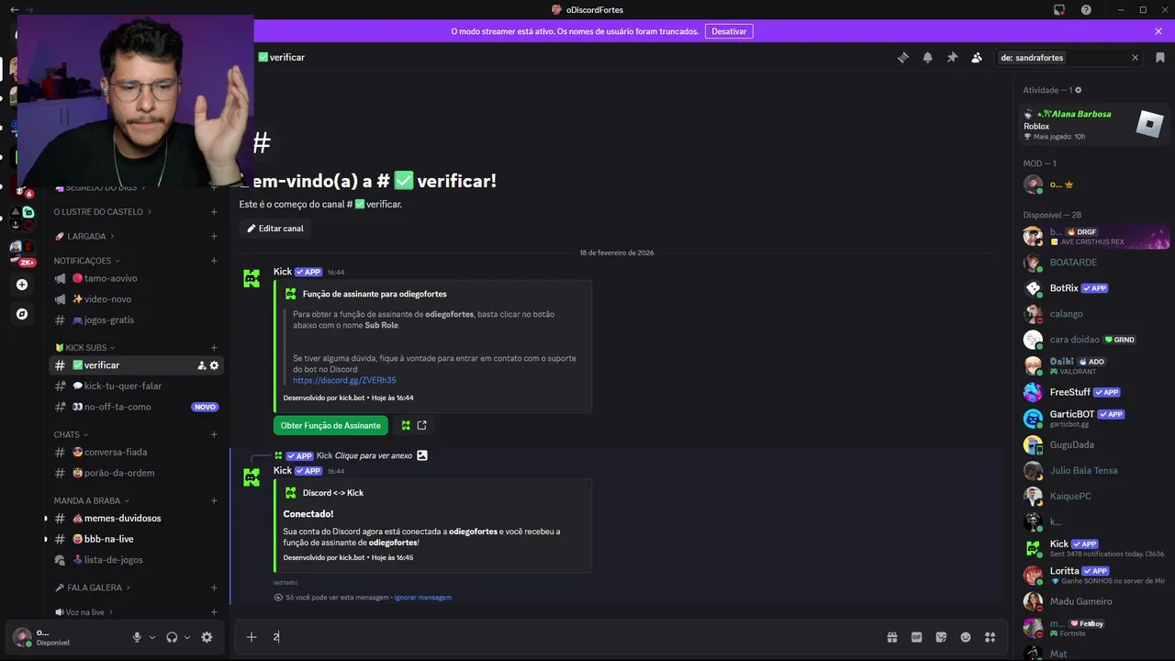Image resolution: width=1175 pixels, height=661 pixels.
Task: Click user avatar panel showing Disponível
Action: pos(66,637)
